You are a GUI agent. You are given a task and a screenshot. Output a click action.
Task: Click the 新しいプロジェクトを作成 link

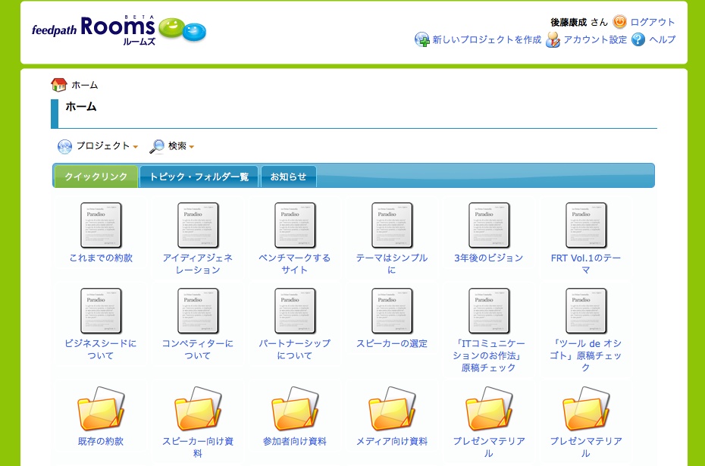click(487, 39)
